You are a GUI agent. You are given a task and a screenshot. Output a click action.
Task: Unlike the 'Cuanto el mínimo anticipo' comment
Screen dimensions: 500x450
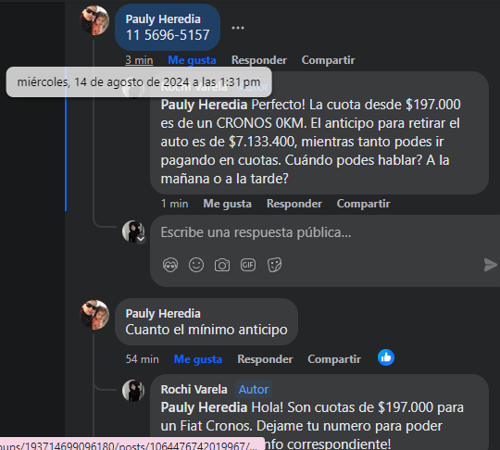[198, 359]
